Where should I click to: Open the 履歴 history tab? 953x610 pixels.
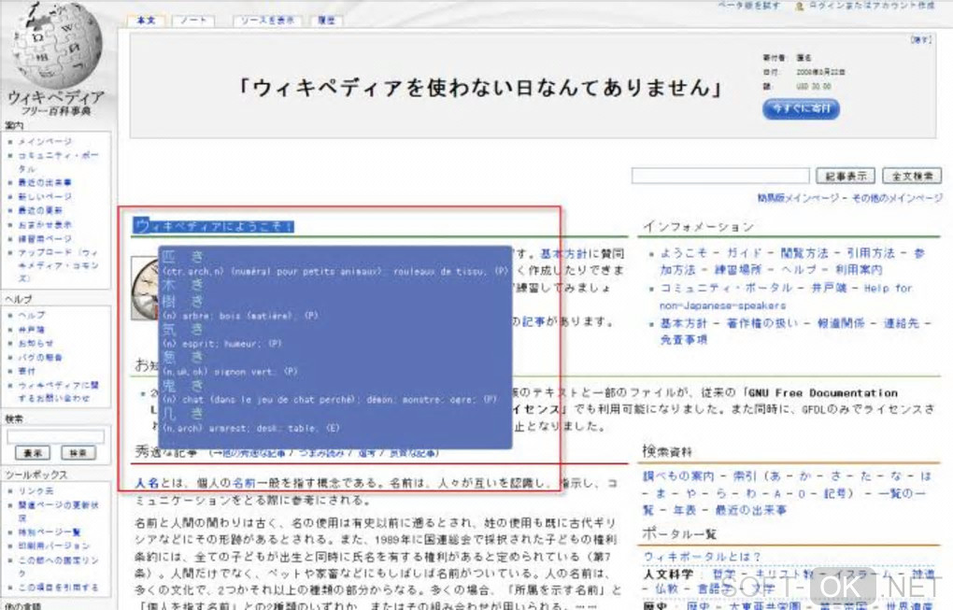(327, 21)
